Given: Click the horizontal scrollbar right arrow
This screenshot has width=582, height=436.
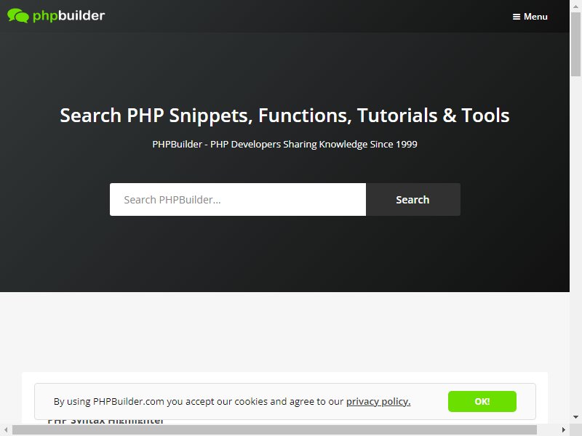Looking at the screenshot, I should pos(563,429).
